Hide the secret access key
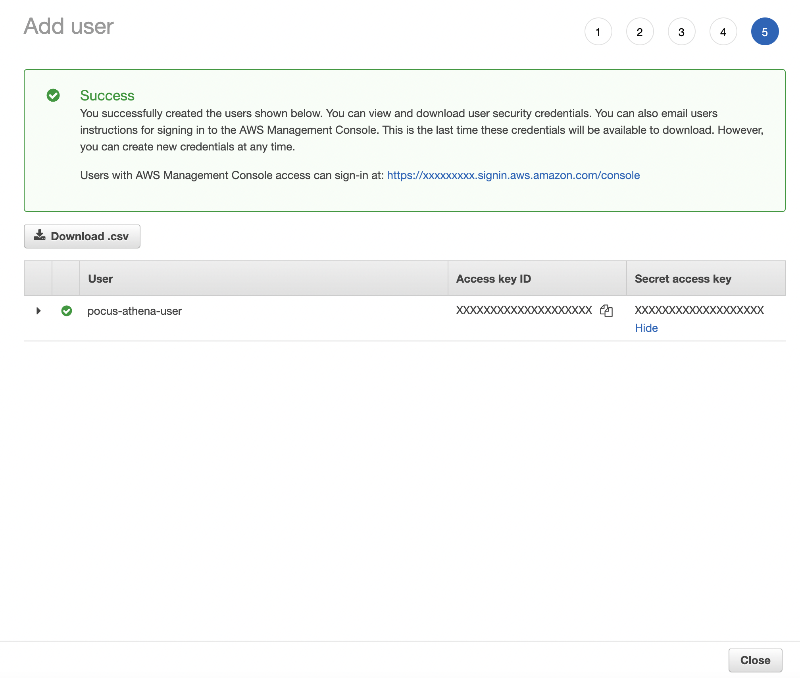This screenshot has height=678, width=800. [646, 328]
